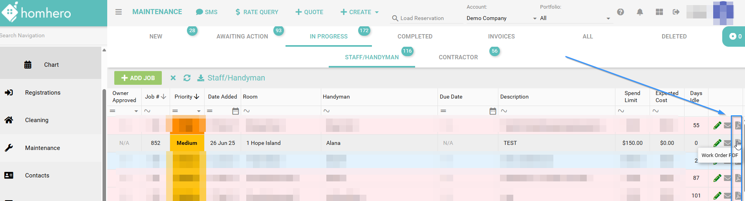The height and width of the screenshot is (201, 745).
Task: Click the Rate Query link
Action: click(x=257, y=12)
